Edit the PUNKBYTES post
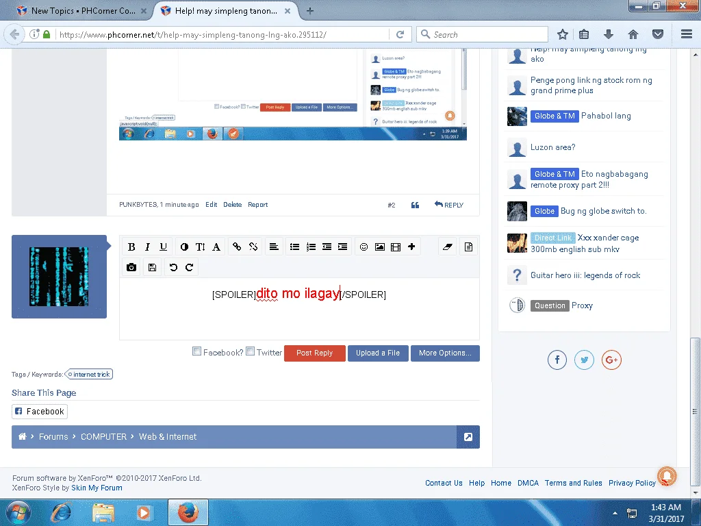The image size is (701, 526). click(x=211, y=205)
